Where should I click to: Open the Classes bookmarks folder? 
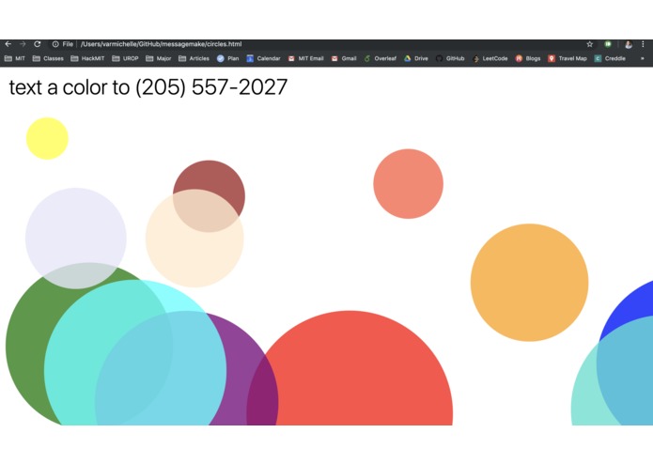[48, 58]
